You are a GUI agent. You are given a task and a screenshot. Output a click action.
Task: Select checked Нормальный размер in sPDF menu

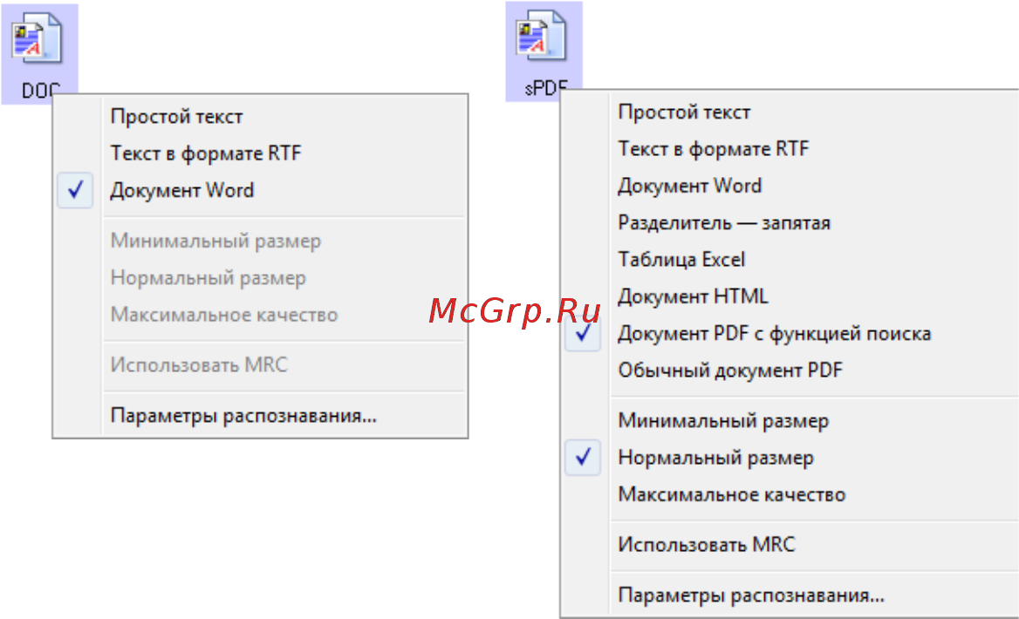(790, 458)
